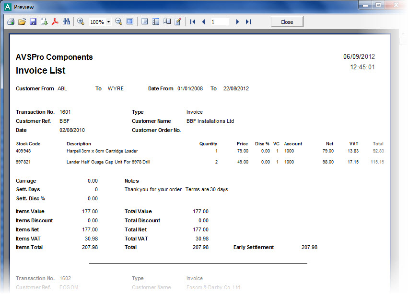Open the zoom percentage dropdown arrow
Image resolution: width=408 pixels, height=294 pixels.
point(109,22)
